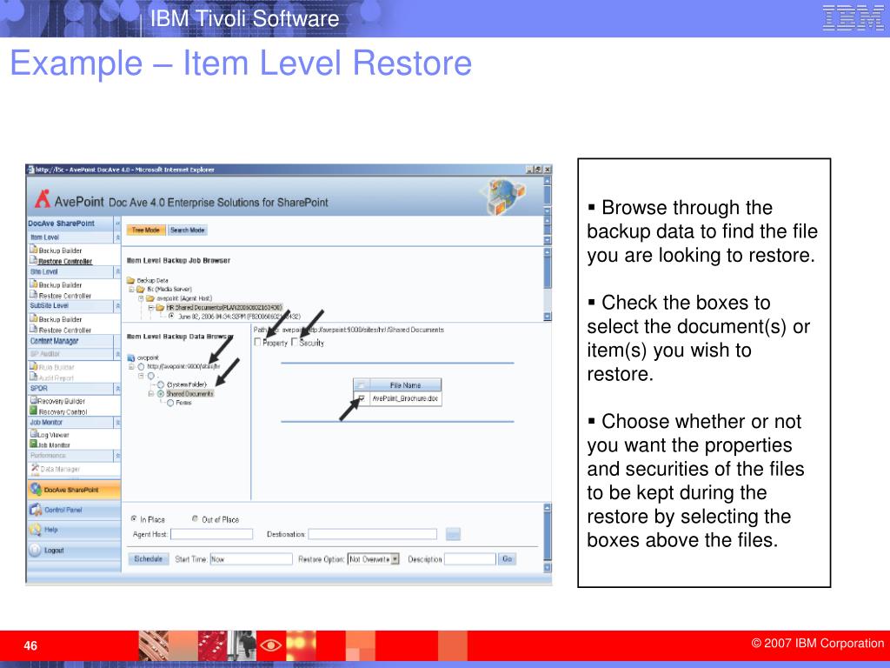Select the Shared Documents radio button
This screenshot has width=890, height=668.
click(x=161, y=394)
